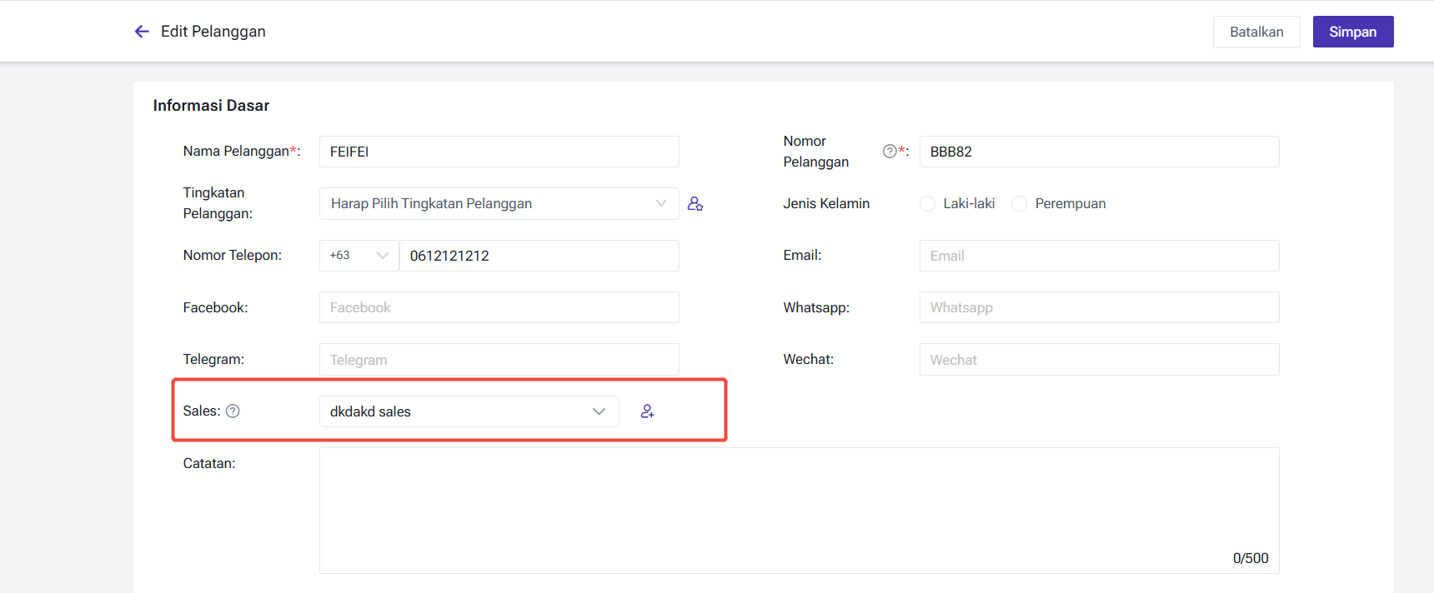Open the Tingkatan Pelanggan dropdown
Image resolution: width=1434 pixels, height=593 pixels.
(499, 203)
